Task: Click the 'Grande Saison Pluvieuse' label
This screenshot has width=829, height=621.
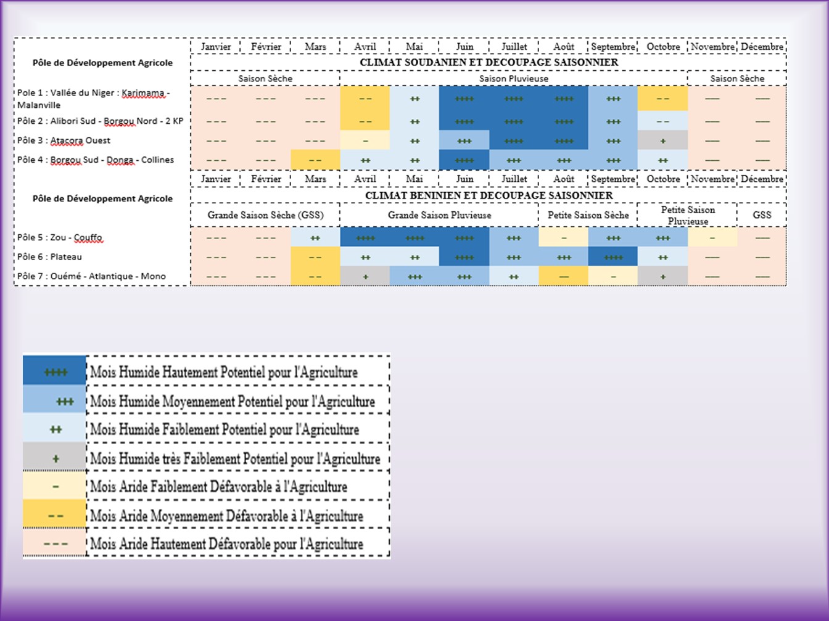Action: tap(439, 215)
